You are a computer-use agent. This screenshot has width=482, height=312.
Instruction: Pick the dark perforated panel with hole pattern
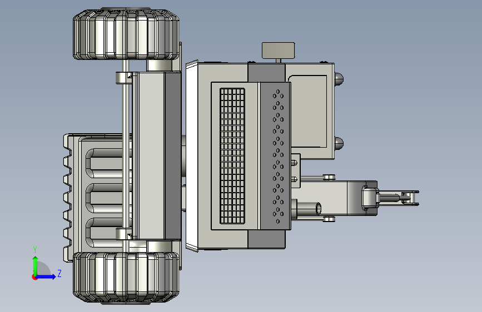(275, 155)
